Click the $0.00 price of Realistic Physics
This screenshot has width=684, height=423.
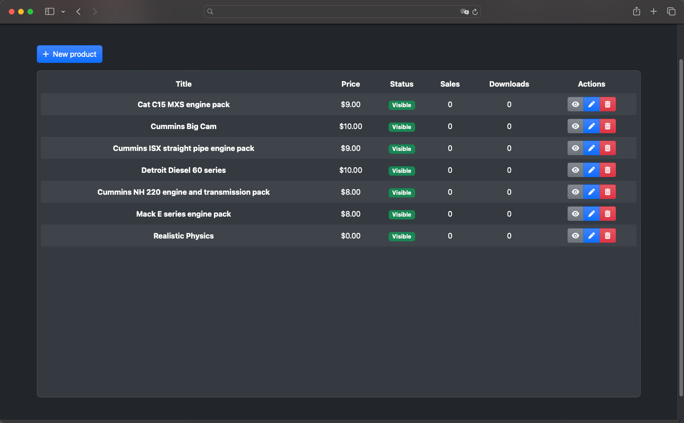350,236
